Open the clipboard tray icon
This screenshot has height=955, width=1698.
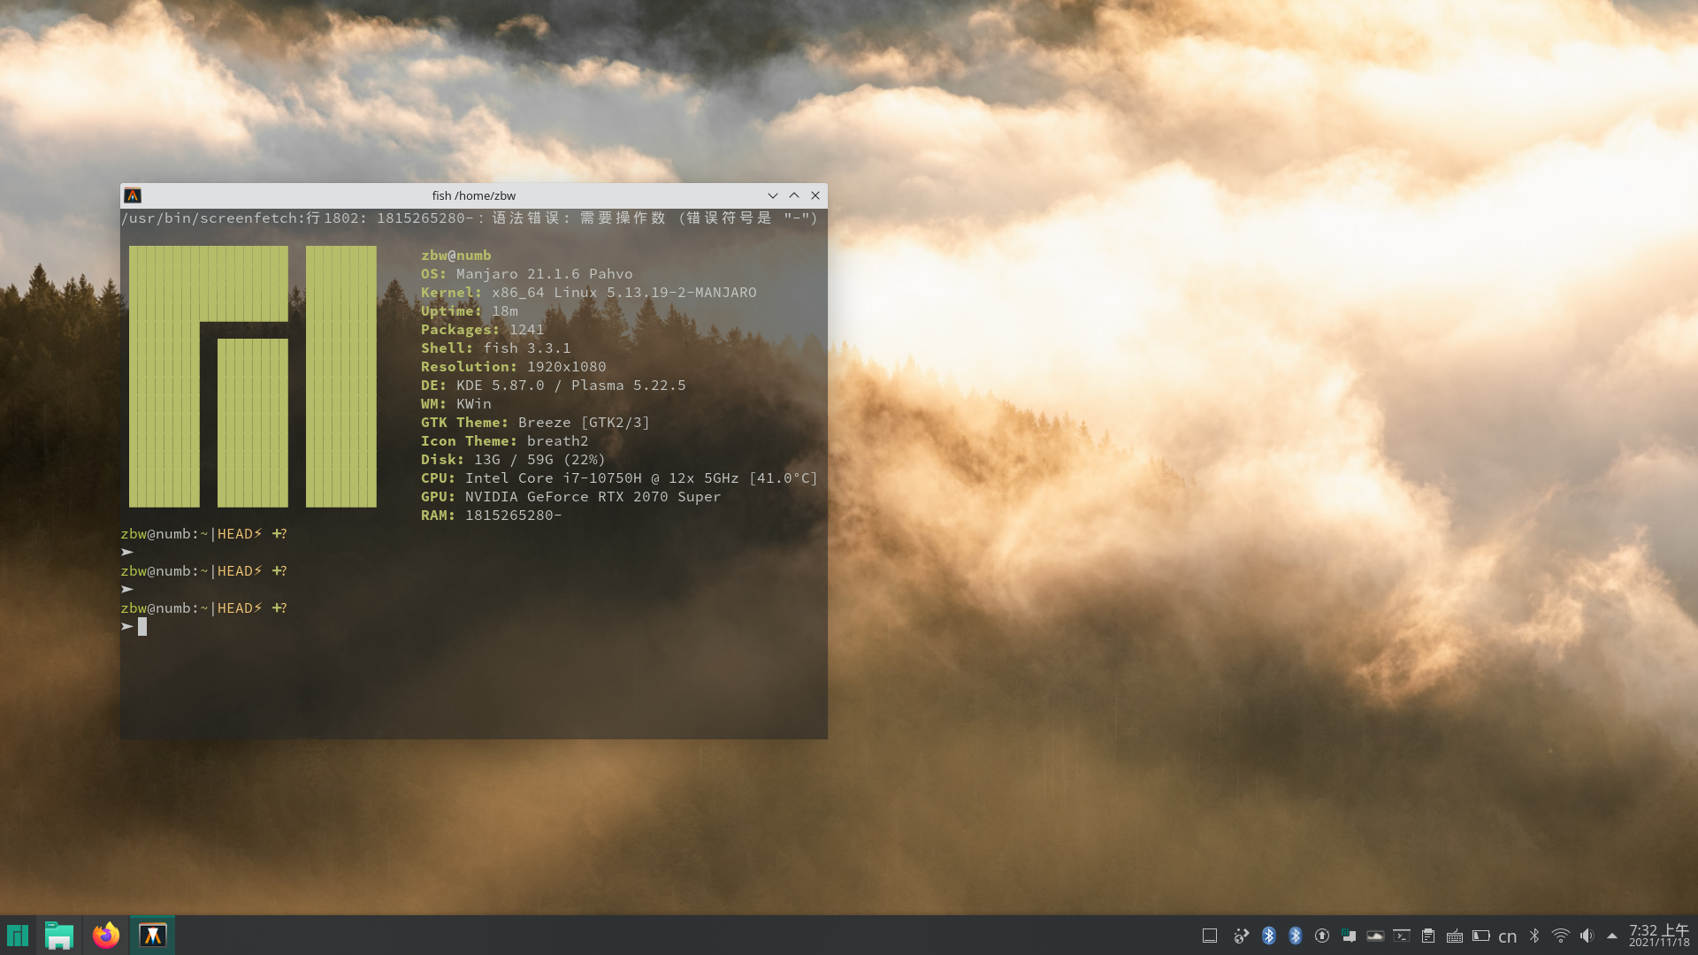[x=1428, y=936]
